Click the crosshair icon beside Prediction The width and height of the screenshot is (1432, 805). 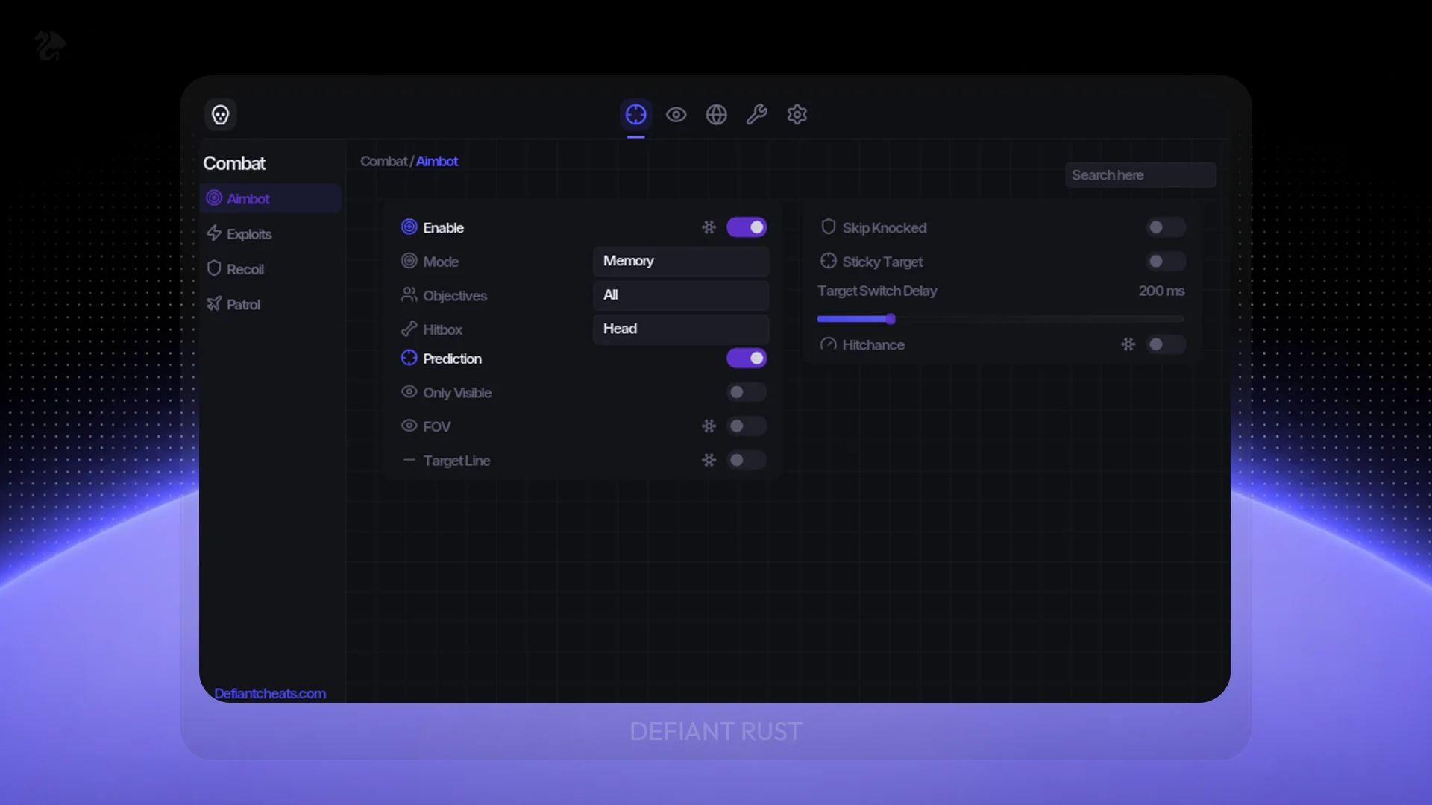pos(409,358)
